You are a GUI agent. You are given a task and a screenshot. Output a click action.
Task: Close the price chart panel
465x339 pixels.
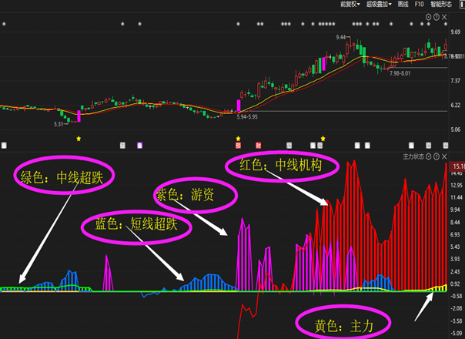pos(444,17)
